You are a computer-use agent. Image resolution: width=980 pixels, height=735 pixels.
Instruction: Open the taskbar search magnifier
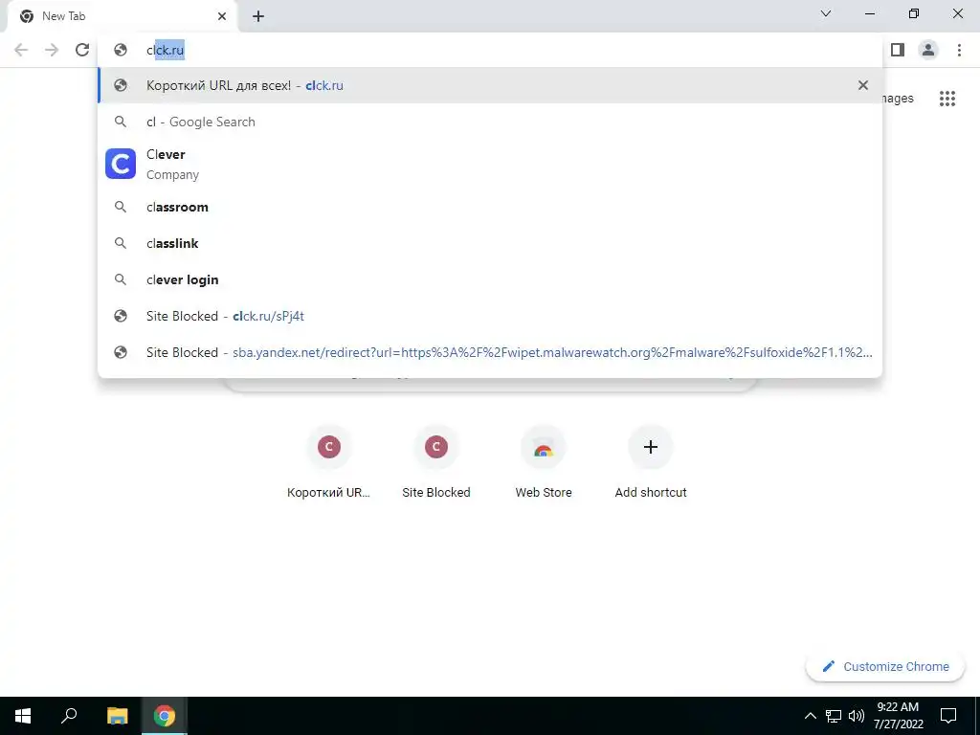click(69, 716)
